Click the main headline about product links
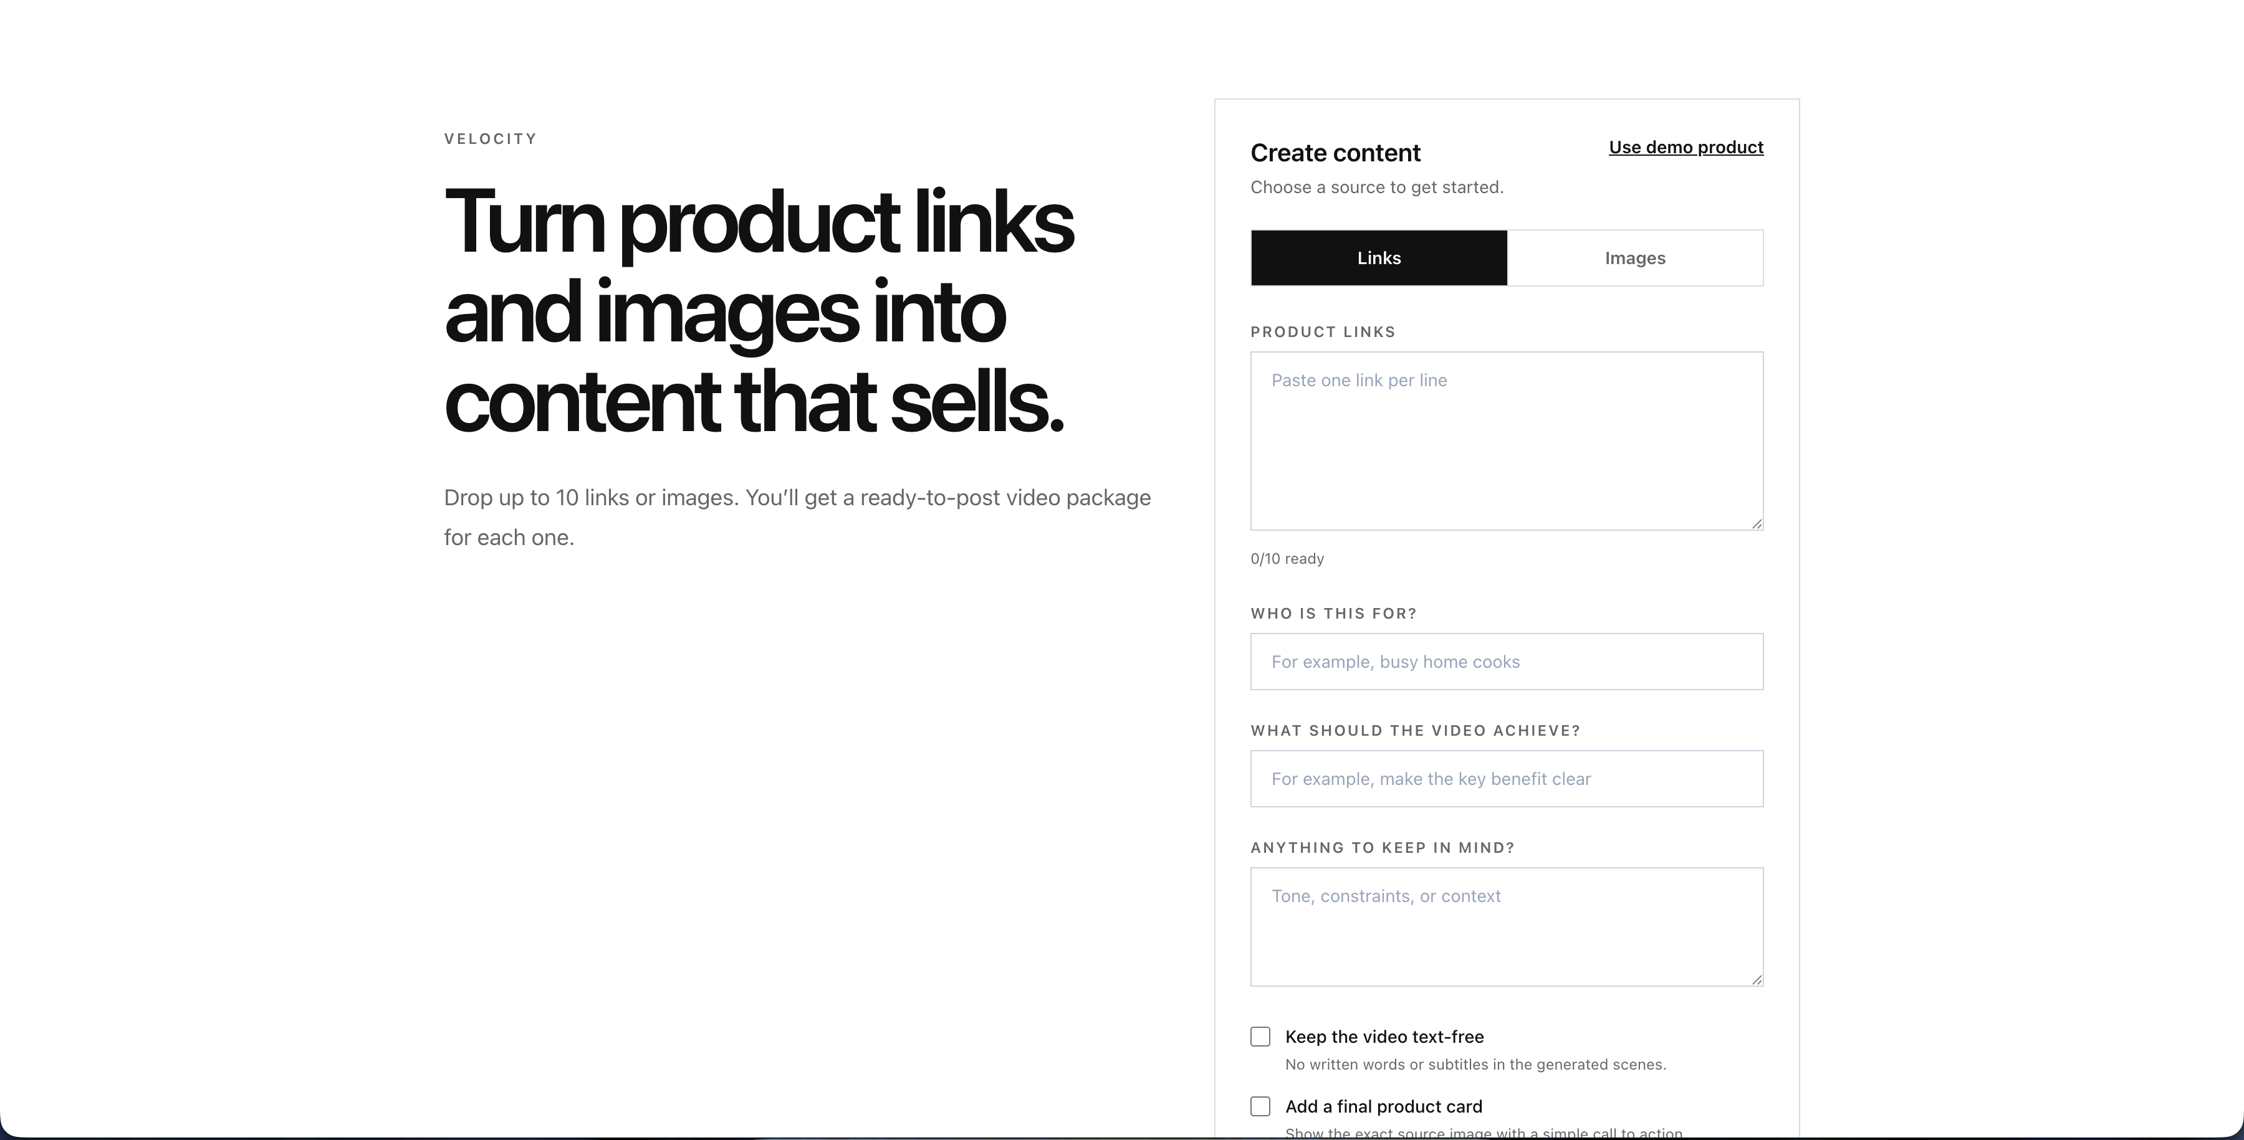2244x1140 pixels. (x=759, y=310)
